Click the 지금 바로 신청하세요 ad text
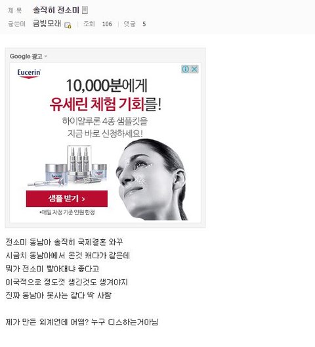 point(105,133)
